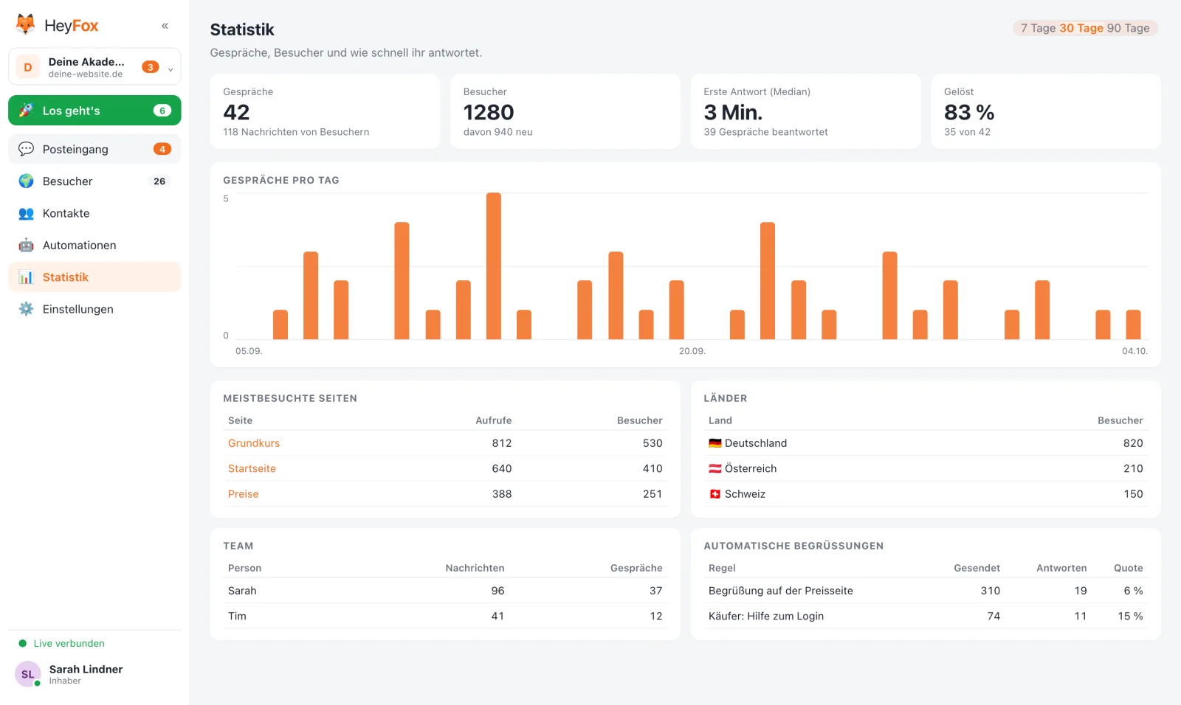Screen dimensions: 1181x705
Task: Click the robot icon next to Automationen
Action: [x=26, y=245]
